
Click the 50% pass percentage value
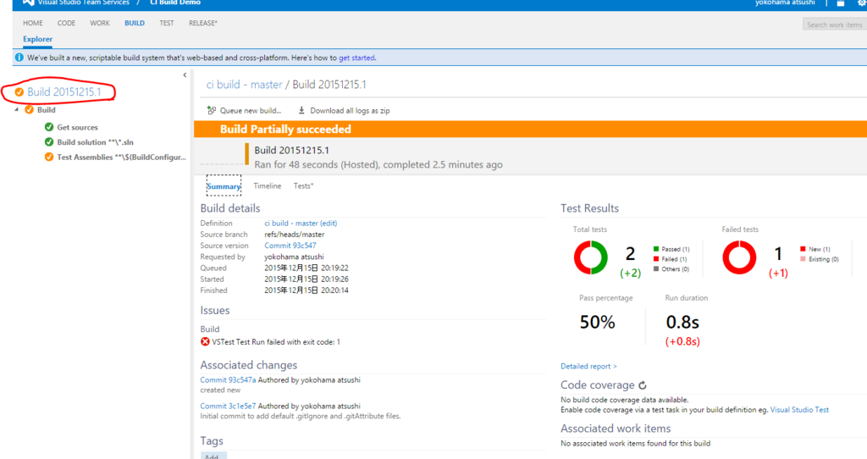[597, 322]
